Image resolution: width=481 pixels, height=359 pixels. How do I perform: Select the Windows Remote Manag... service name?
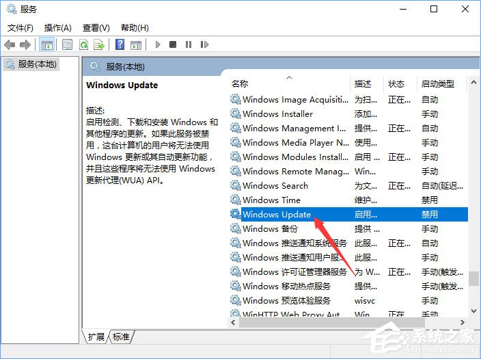point(296,172)
